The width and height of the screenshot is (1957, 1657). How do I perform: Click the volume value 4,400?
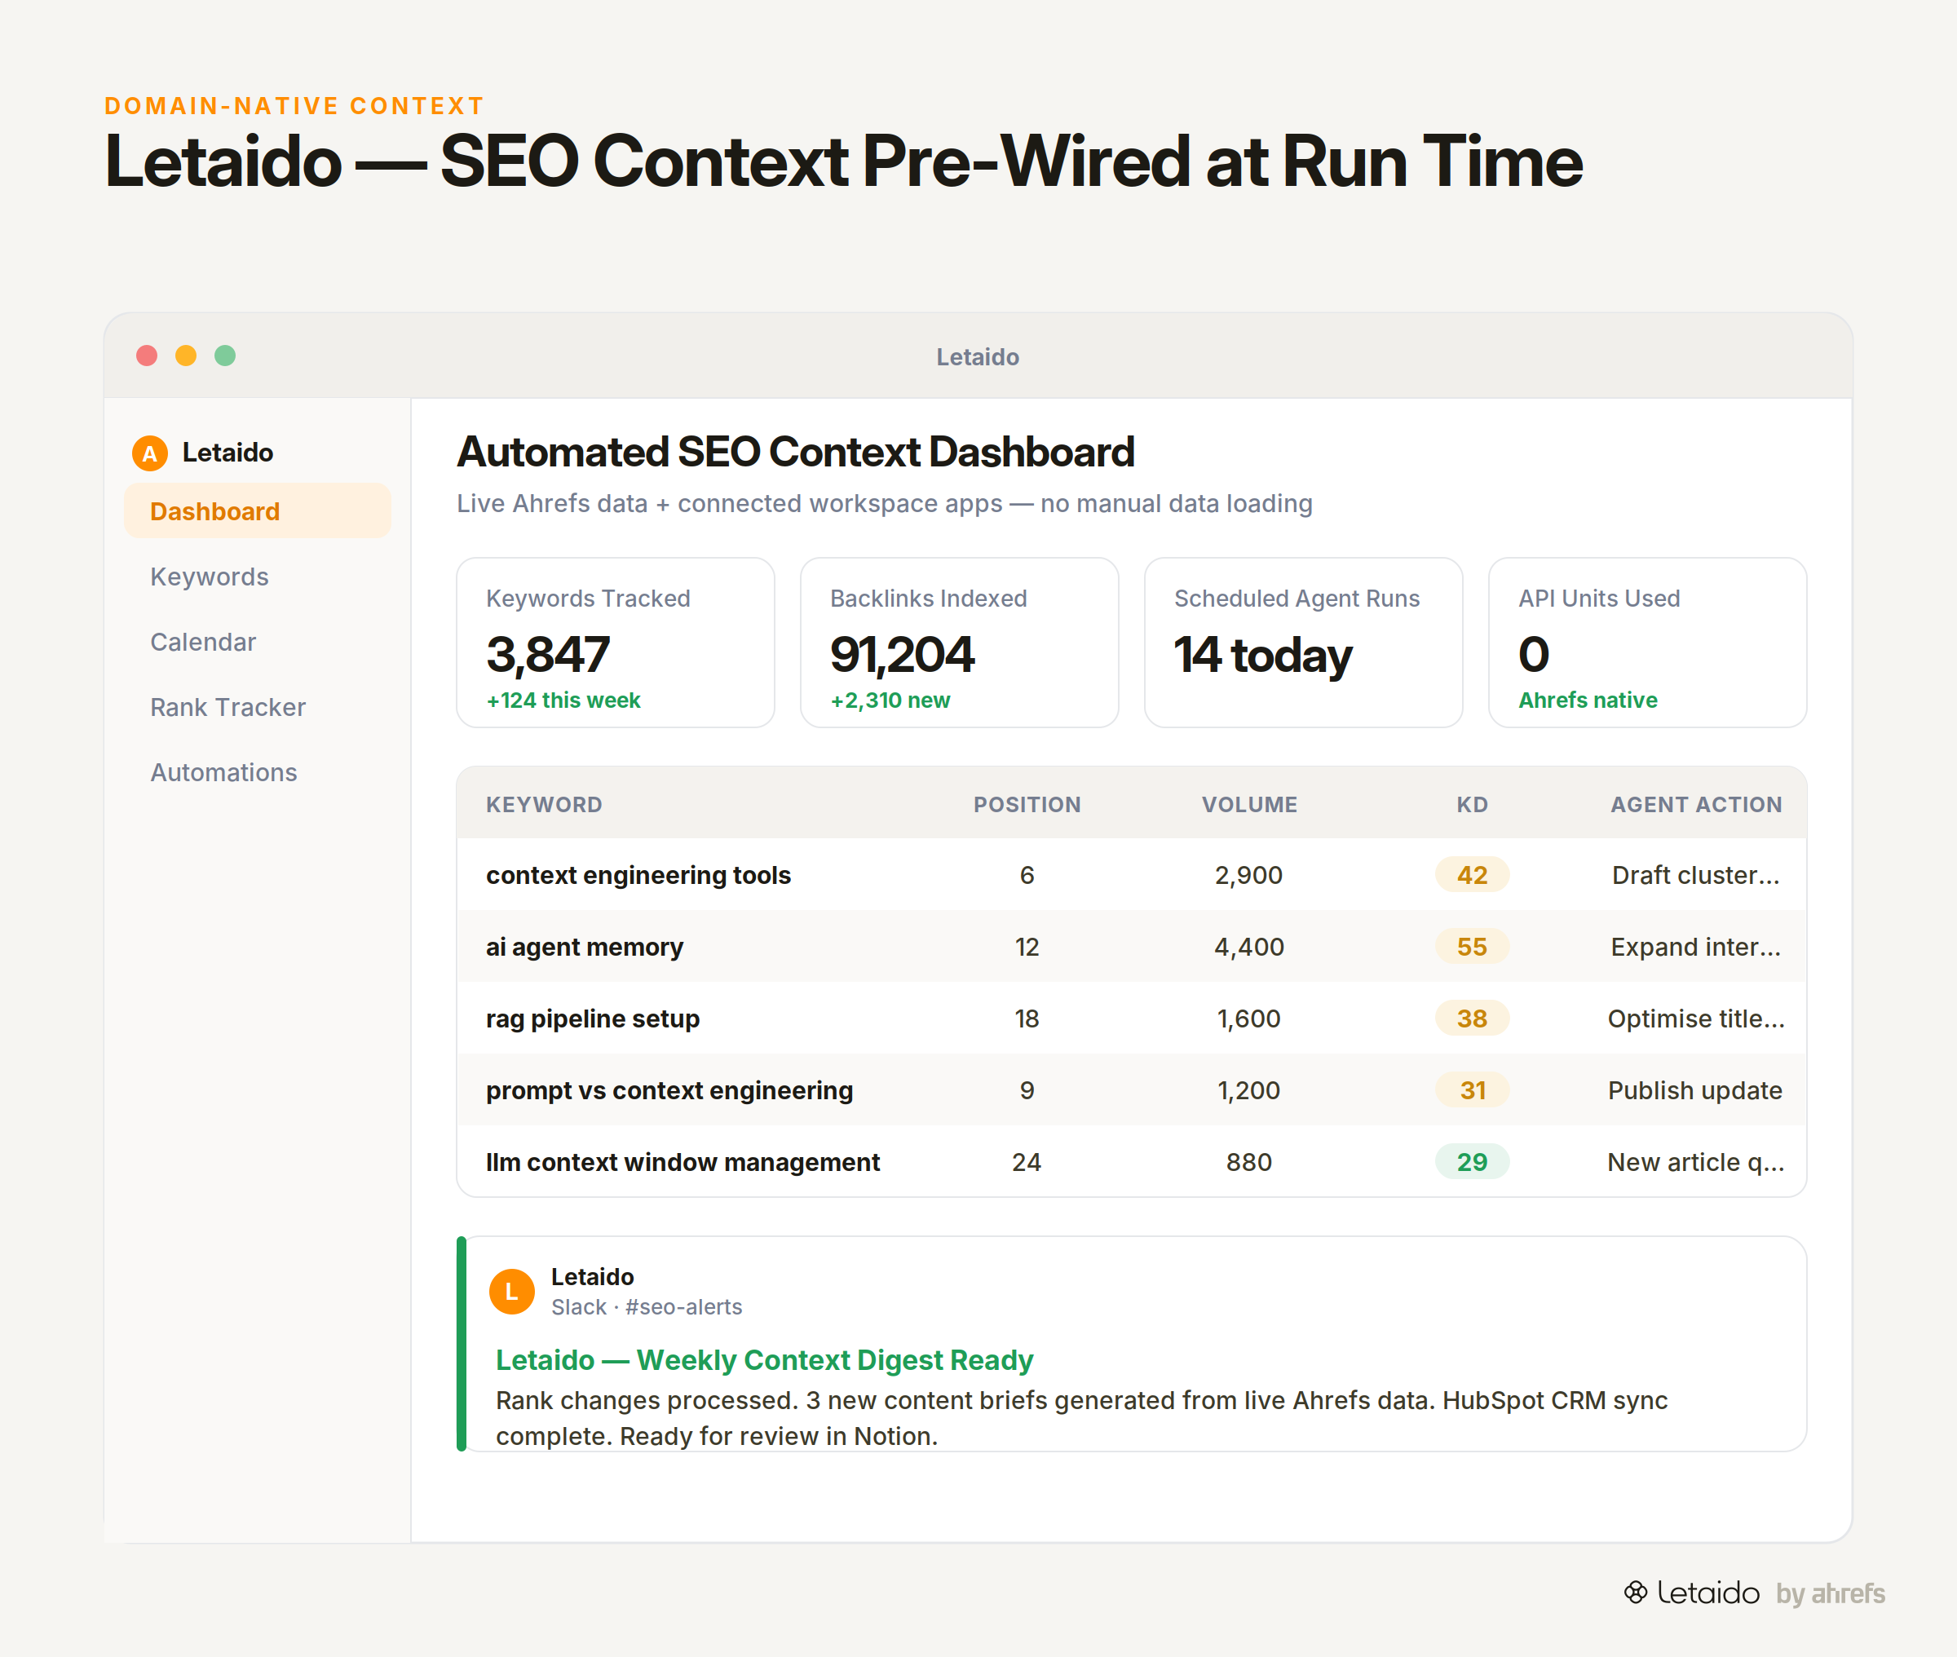coord(1249,947)
